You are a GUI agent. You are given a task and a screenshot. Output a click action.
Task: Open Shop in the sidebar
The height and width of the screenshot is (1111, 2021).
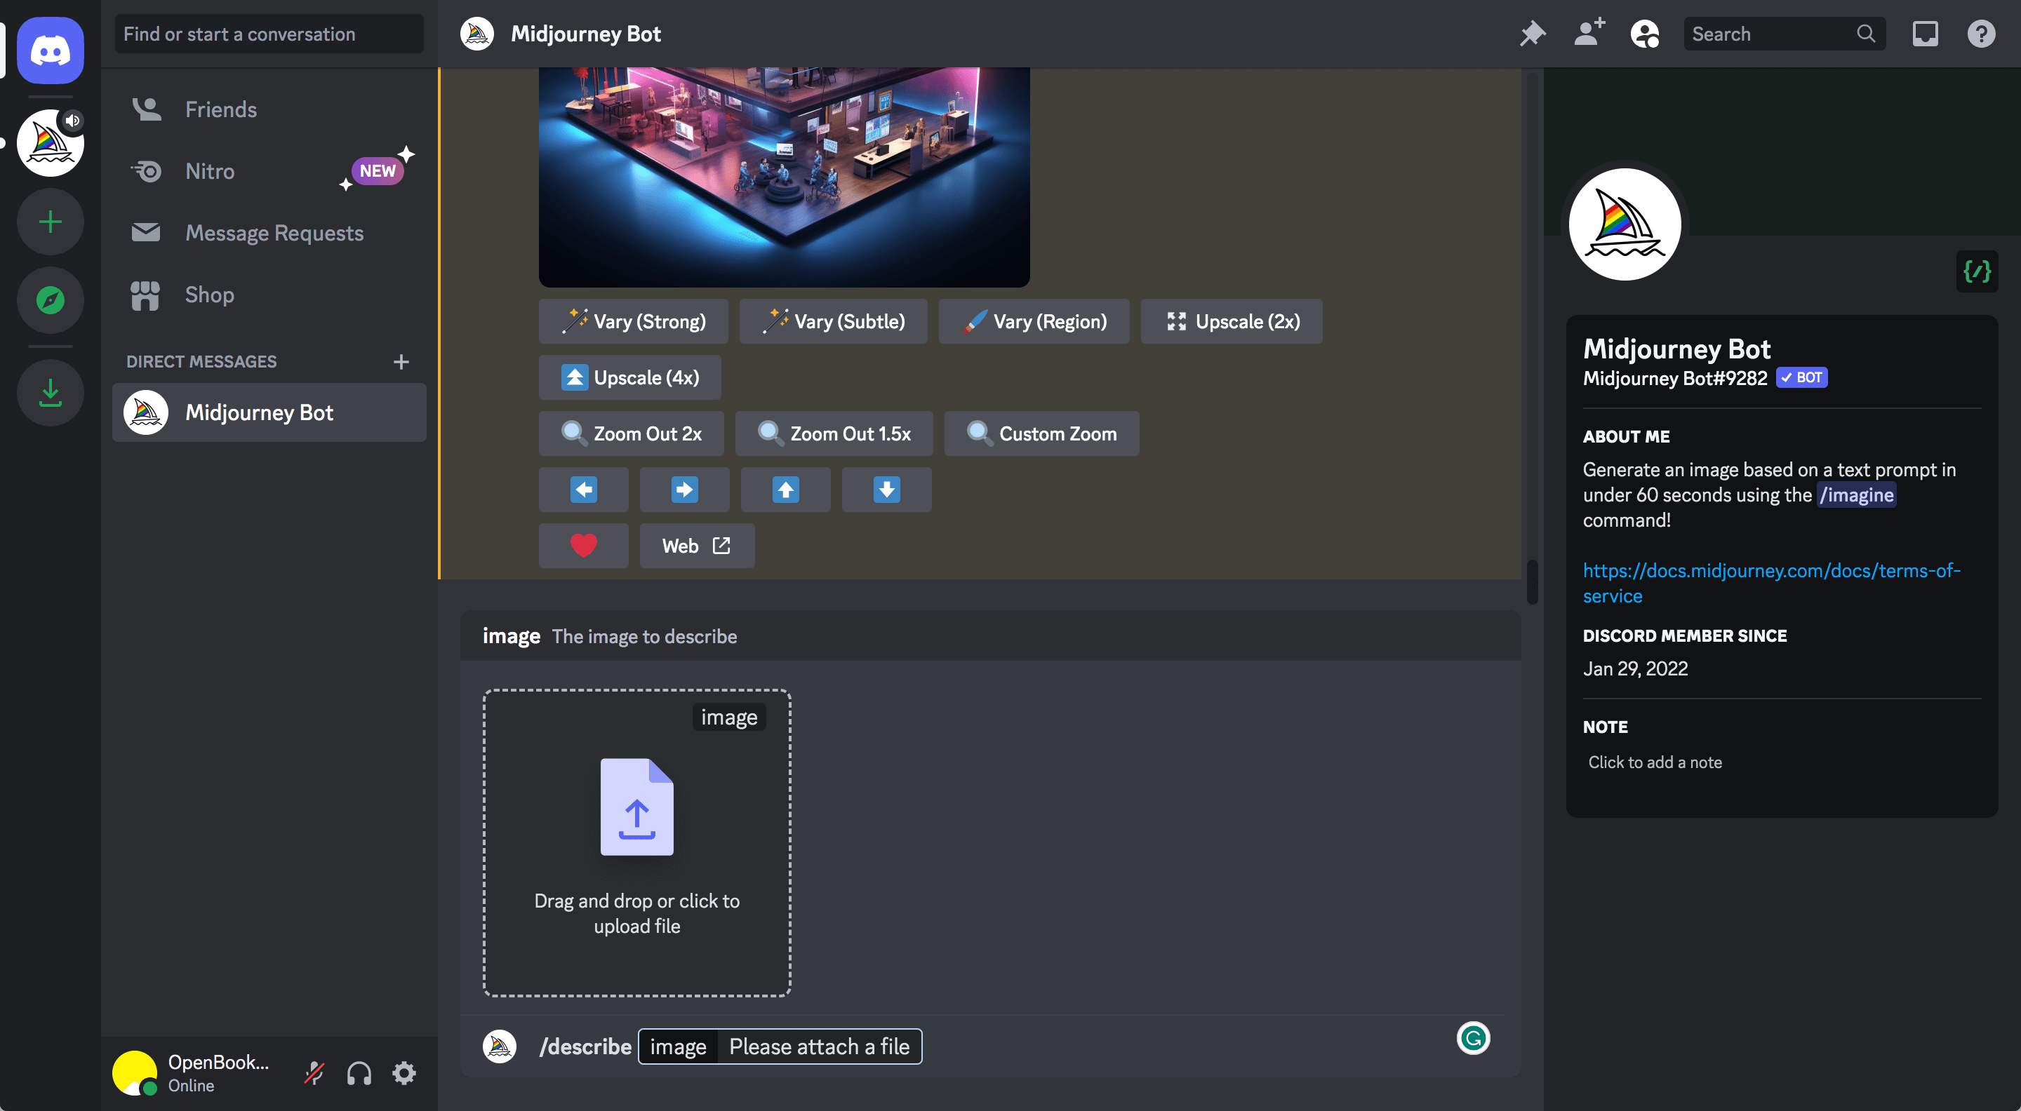tap(269, 295)
